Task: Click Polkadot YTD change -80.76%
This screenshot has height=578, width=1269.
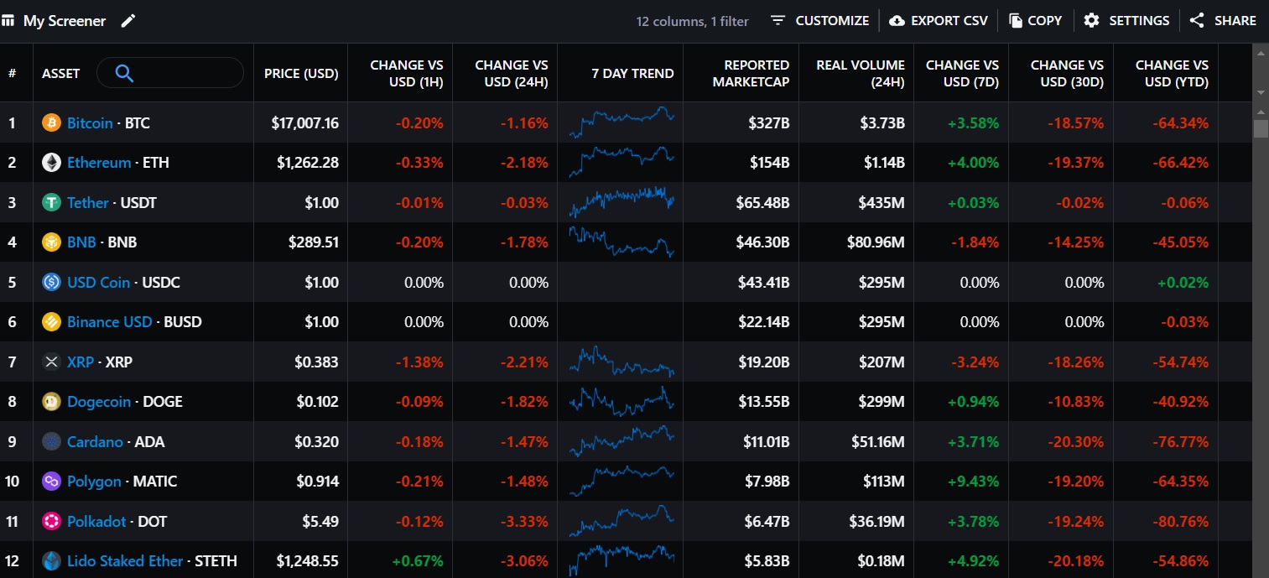Action: [1181, 522]
